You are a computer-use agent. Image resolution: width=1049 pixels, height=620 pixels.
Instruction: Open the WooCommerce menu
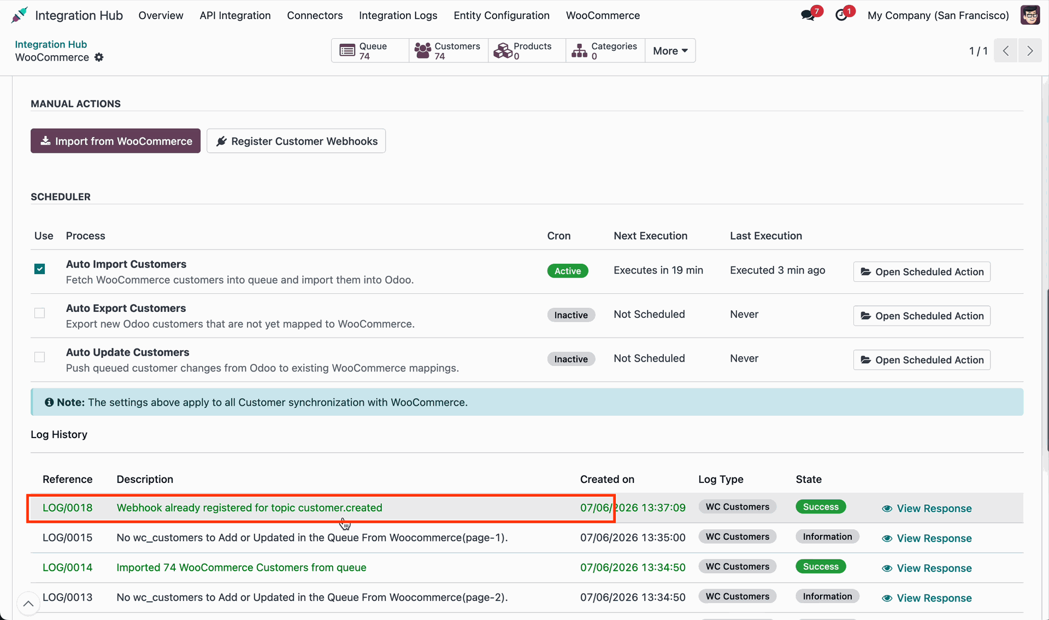tap(603, 15)
